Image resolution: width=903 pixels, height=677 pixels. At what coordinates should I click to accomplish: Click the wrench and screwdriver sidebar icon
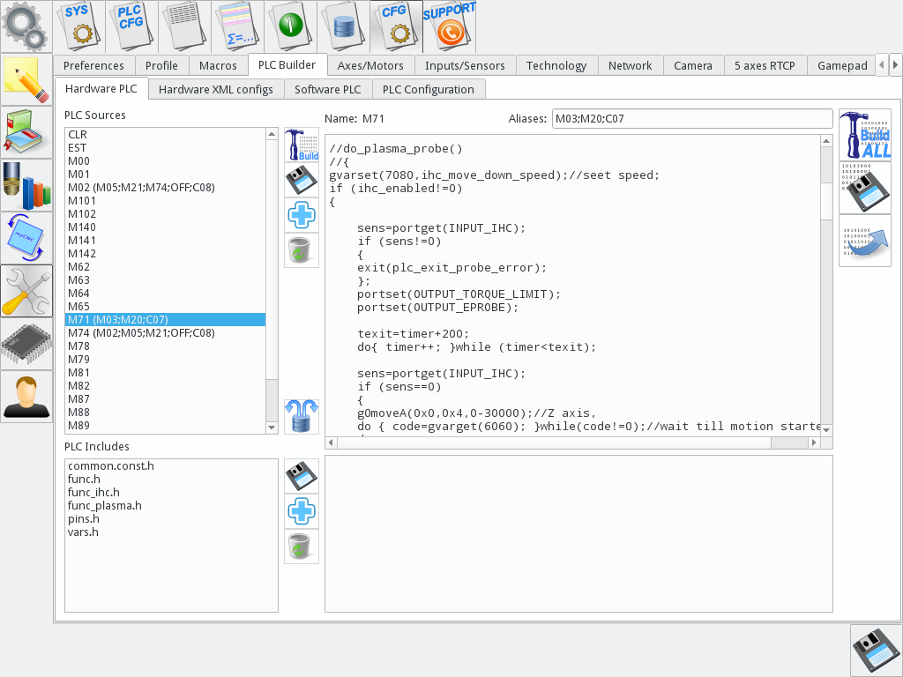[x=26, y=291]
